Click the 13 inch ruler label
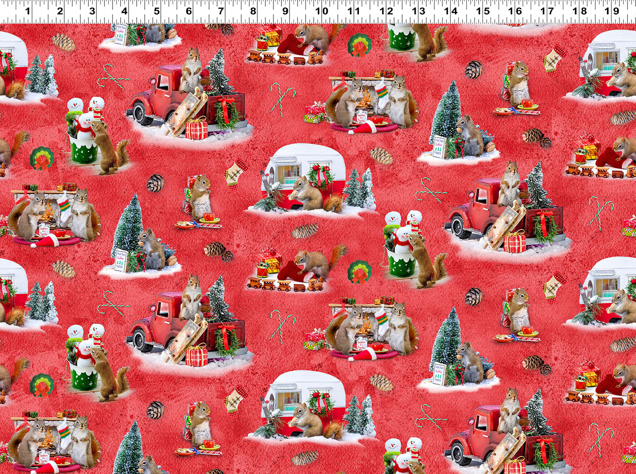Viewport: 636px width, 474px height. [x=419, y=11]
